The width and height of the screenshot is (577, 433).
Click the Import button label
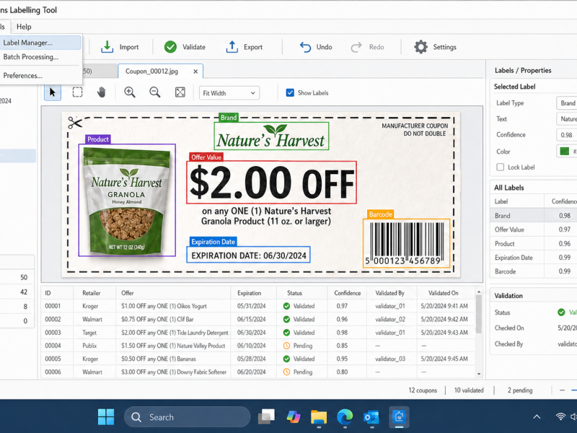click(x=129, y=47)
